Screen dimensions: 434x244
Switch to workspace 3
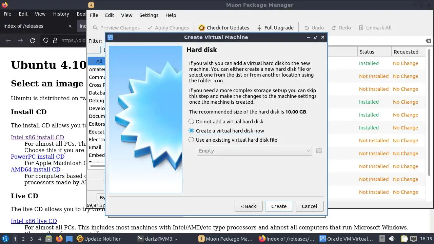pyautogui.click(x=32, y=239)
